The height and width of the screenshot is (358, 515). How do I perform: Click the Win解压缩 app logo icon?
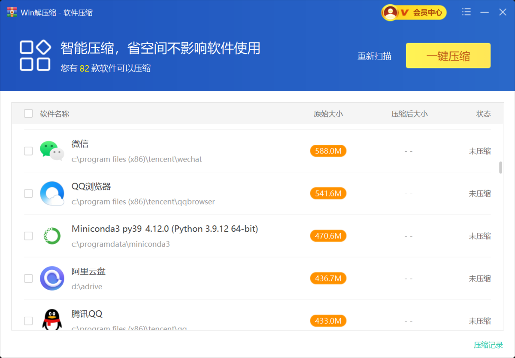[12, 12]
